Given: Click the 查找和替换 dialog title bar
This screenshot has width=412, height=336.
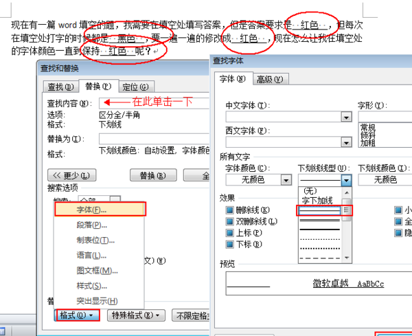Looking at the screenshot, I should (124, 68).
